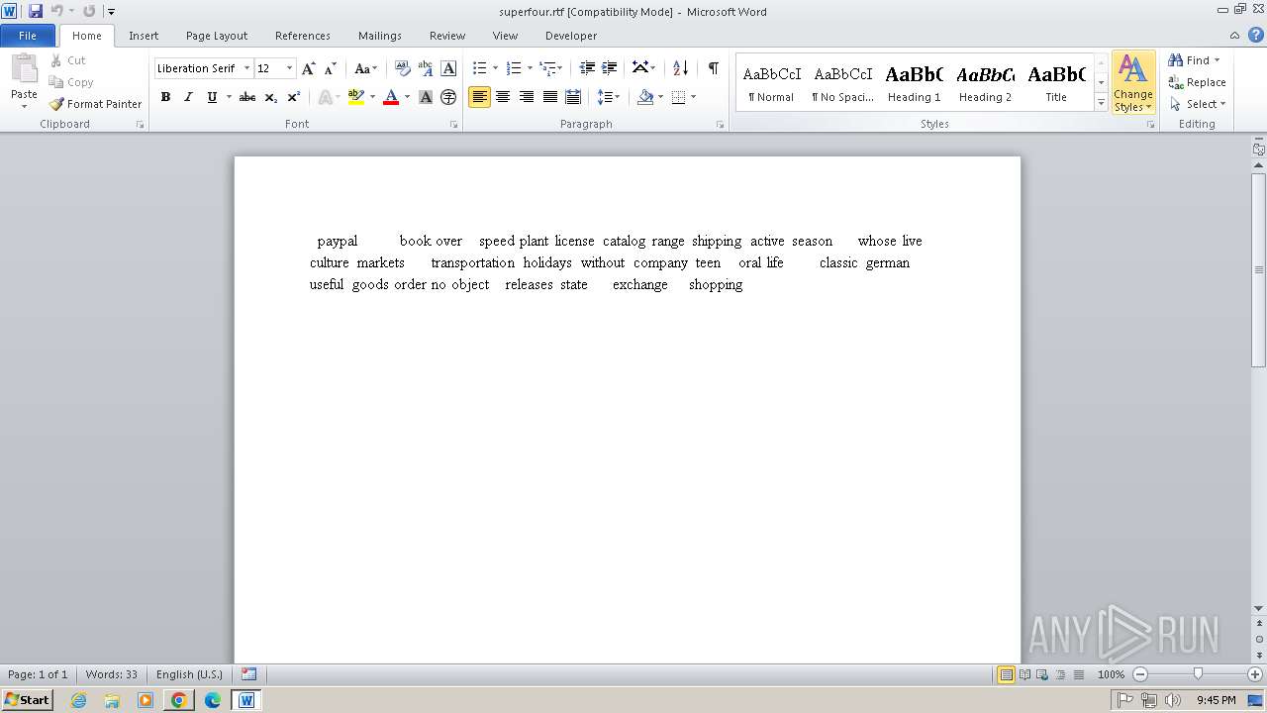The height and width of the screenshot is (713, 1267).
Task: Expand the underline style dropdown arrow
Action: pos(229,97)
